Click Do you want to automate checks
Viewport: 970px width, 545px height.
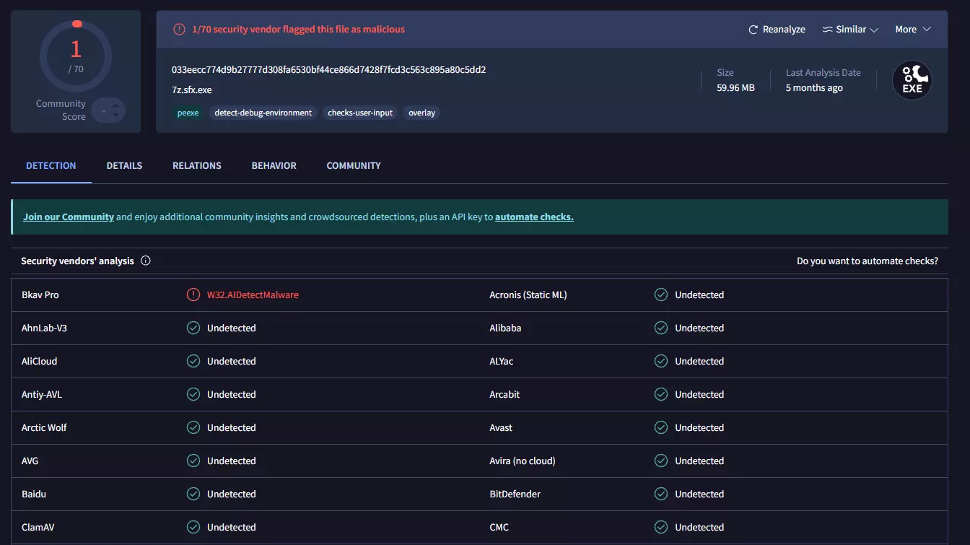(867, 261)
